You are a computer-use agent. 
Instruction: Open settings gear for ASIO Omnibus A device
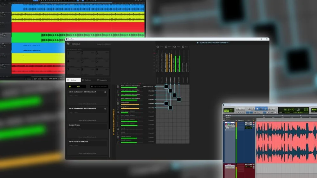point(105,92)
